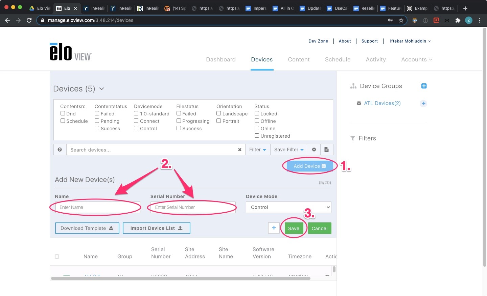This screenshot has height=296, width=487.
Task: Bookmark this page with the star icon
Action: coord(401,20)
